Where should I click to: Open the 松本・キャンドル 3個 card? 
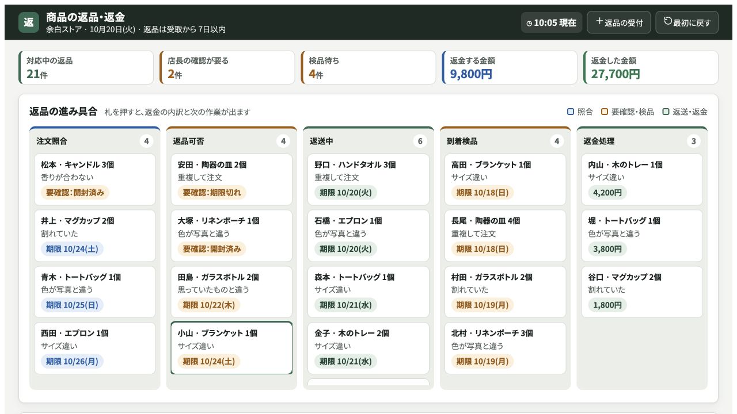click(x=95, y=179)
